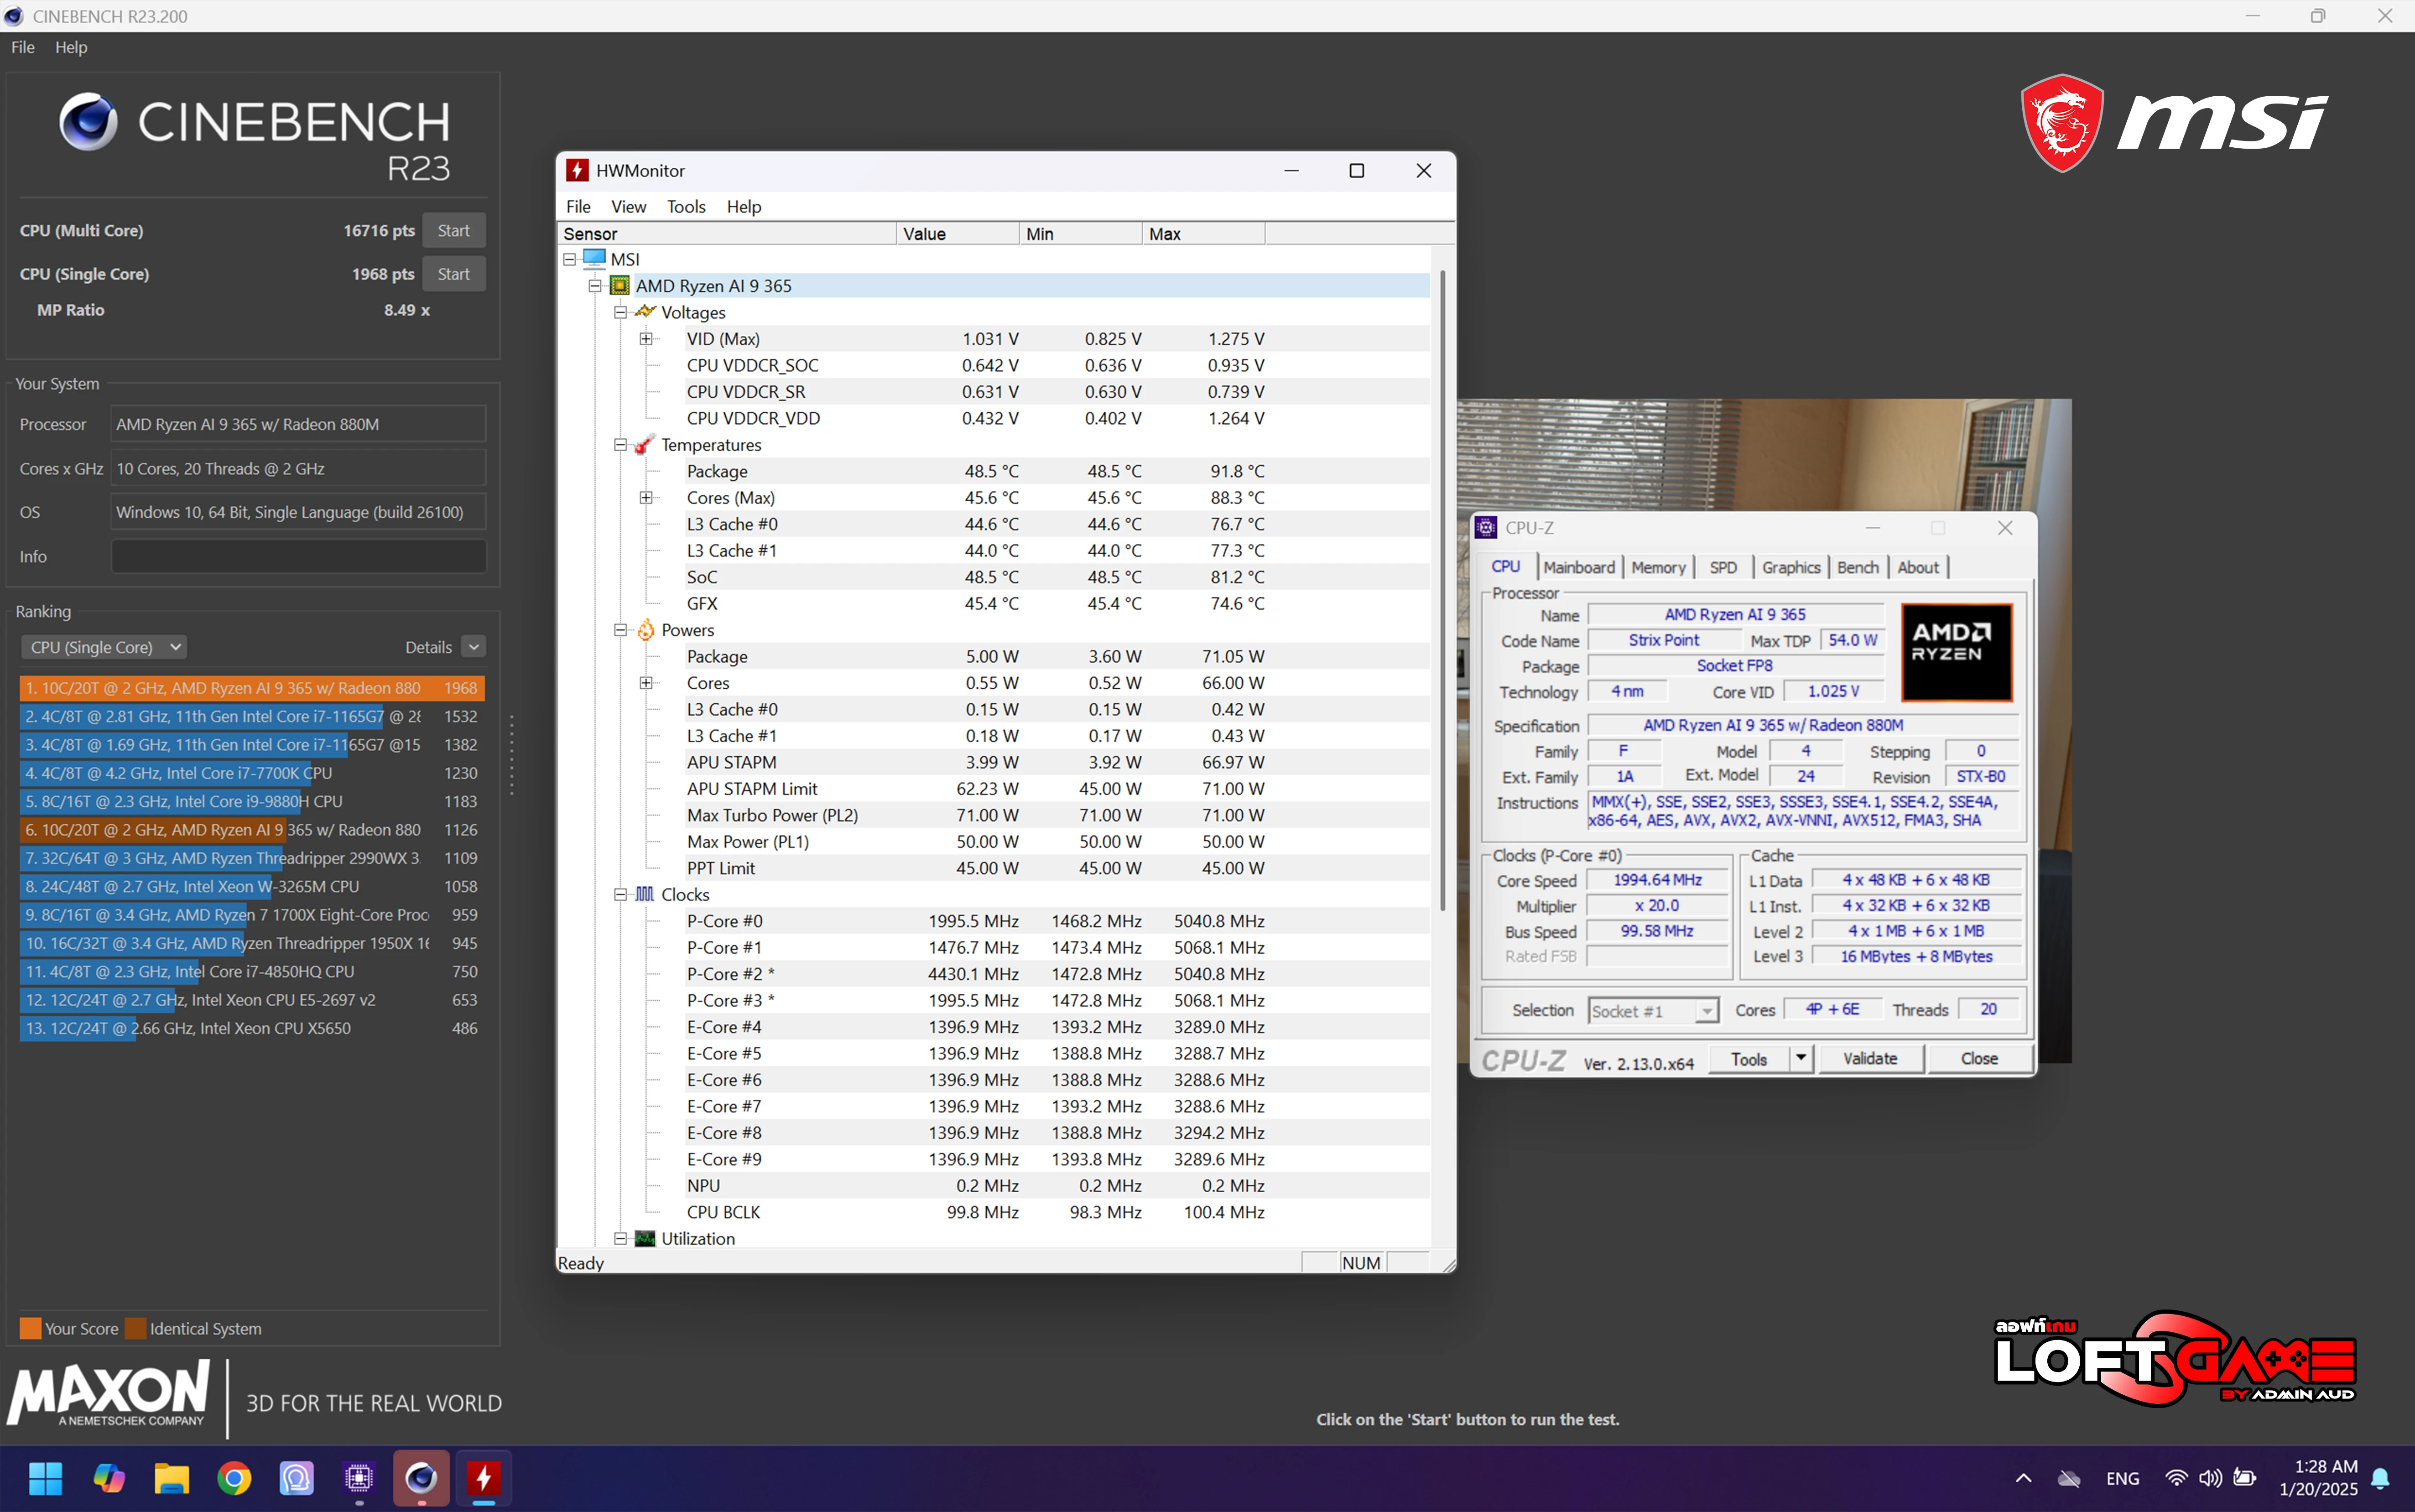Click the Info input field
The height and width of the screenshot is (1512, 2415).
(298, 557)
